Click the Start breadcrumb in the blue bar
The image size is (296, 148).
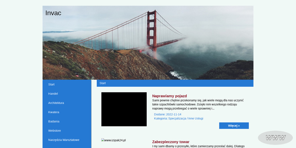click(x=103, y=83)
